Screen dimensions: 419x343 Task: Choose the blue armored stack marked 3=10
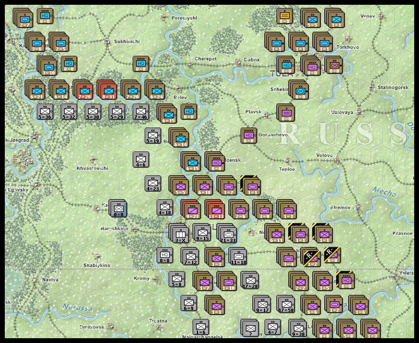[x=48, y=67]
